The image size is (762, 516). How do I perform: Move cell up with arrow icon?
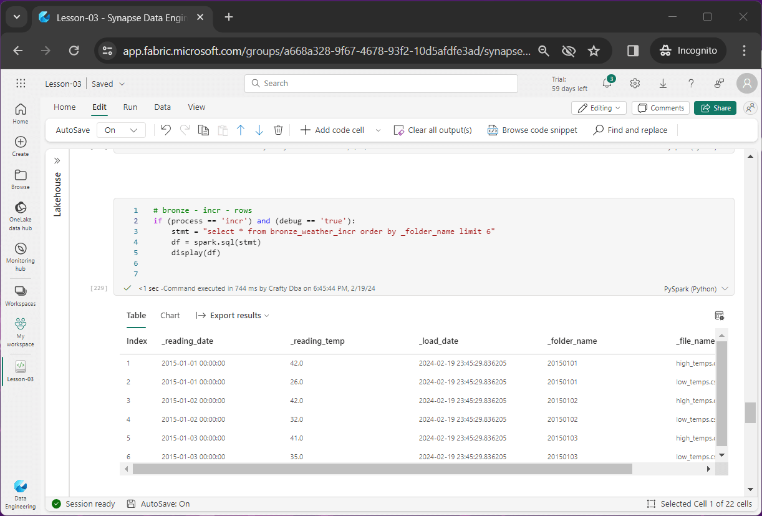pyautogui.click(x=241, y=130)
